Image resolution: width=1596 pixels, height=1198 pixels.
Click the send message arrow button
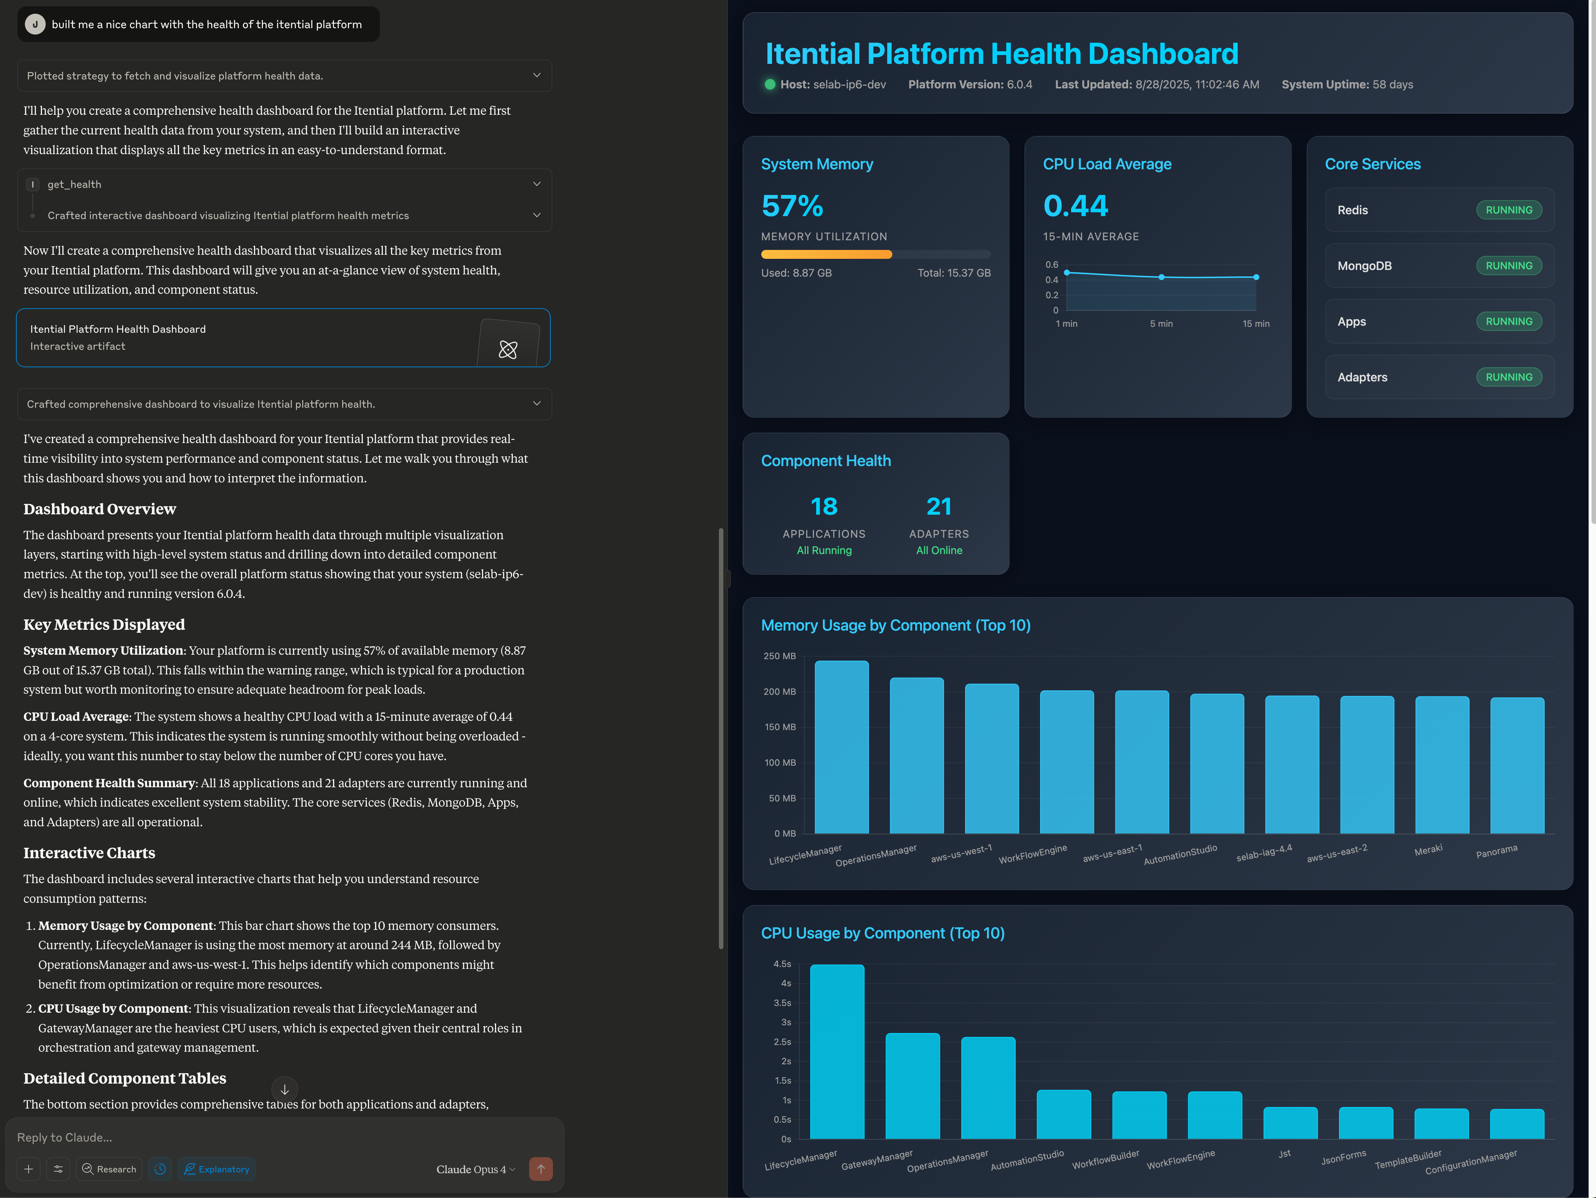coord(540,1169)
